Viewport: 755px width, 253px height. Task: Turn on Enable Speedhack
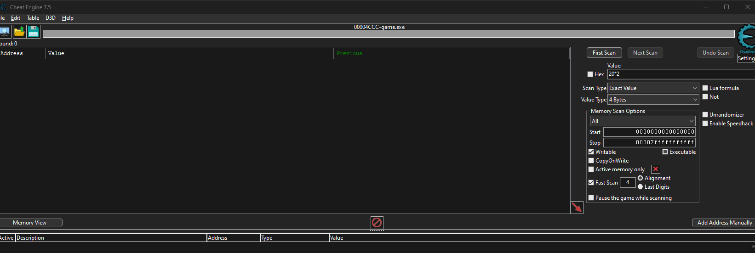(x=705, y=124)
